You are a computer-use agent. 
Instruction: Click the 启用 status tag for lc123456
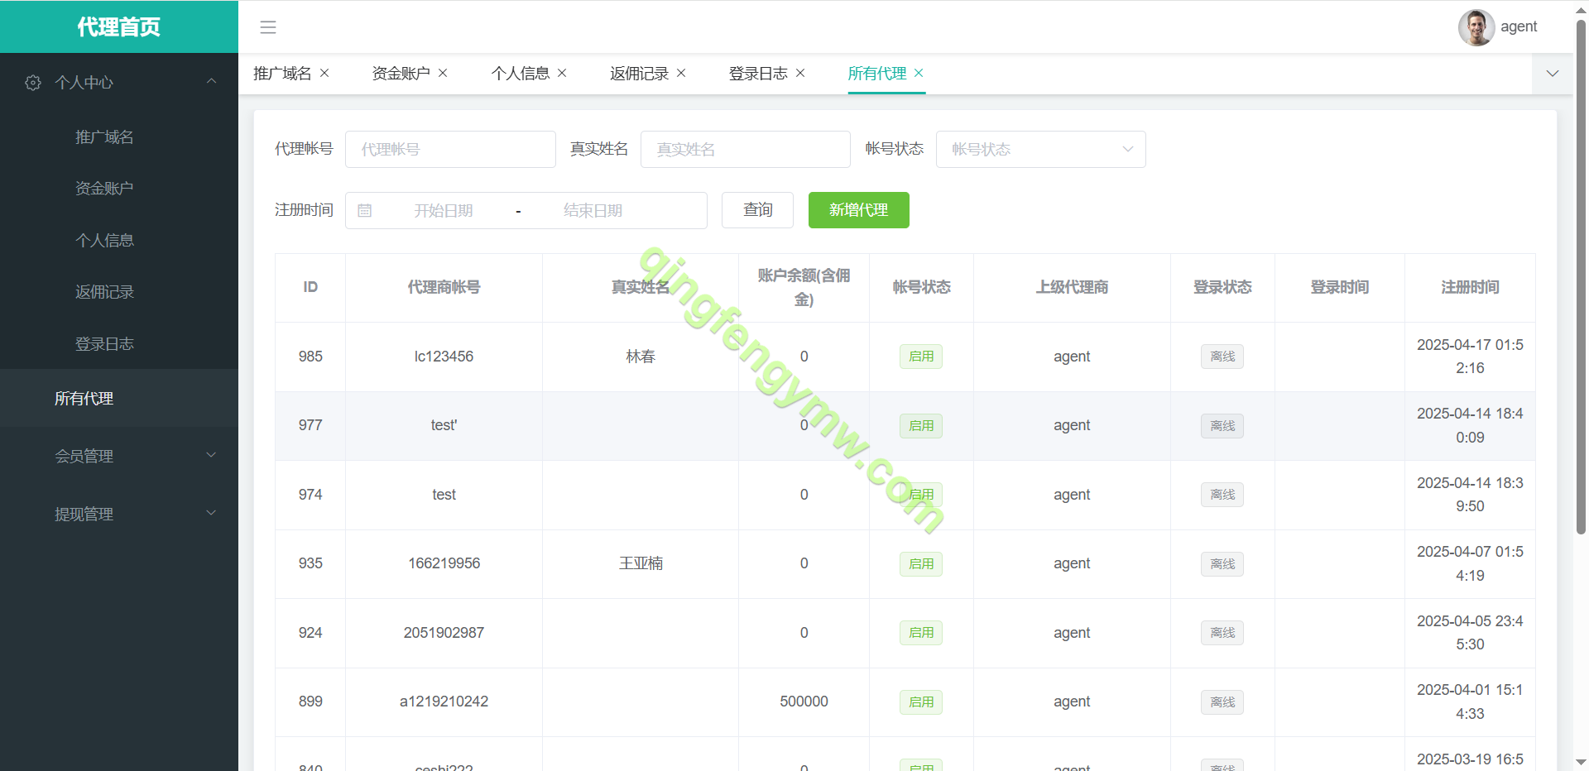(920, 357)
